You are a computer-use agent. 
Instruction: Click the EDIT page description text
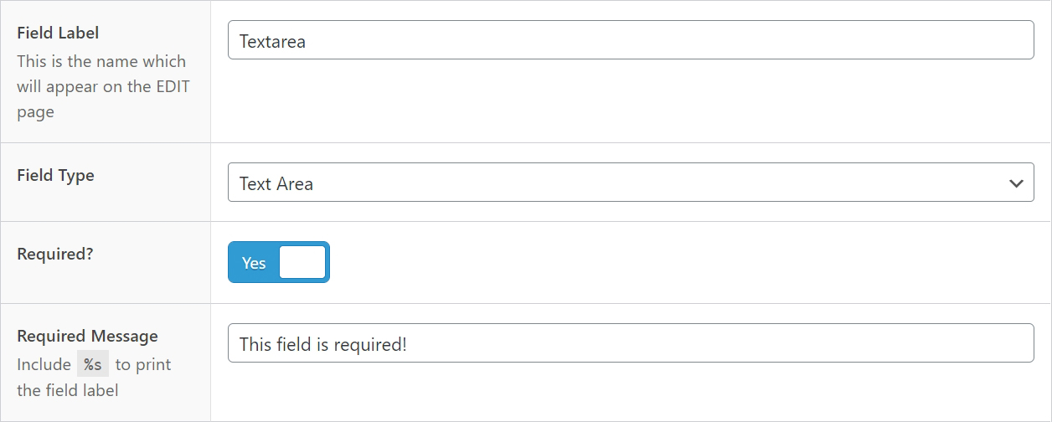[x=101, y=86]
